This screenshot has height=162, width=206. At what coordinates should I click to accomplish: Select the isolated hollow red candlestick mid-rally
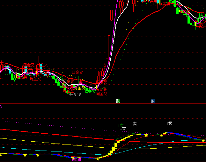[x=111, y=15]
